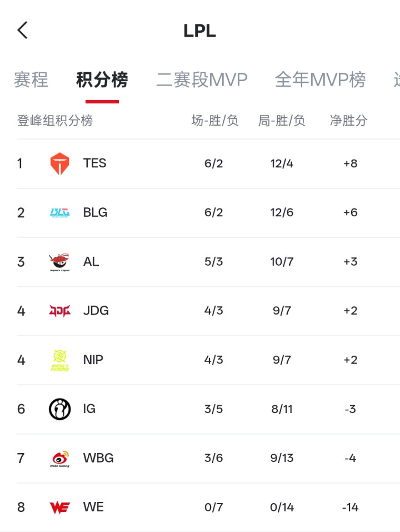Tap the IG team logo
Screen dimensions: 400x532
point(59,409)
